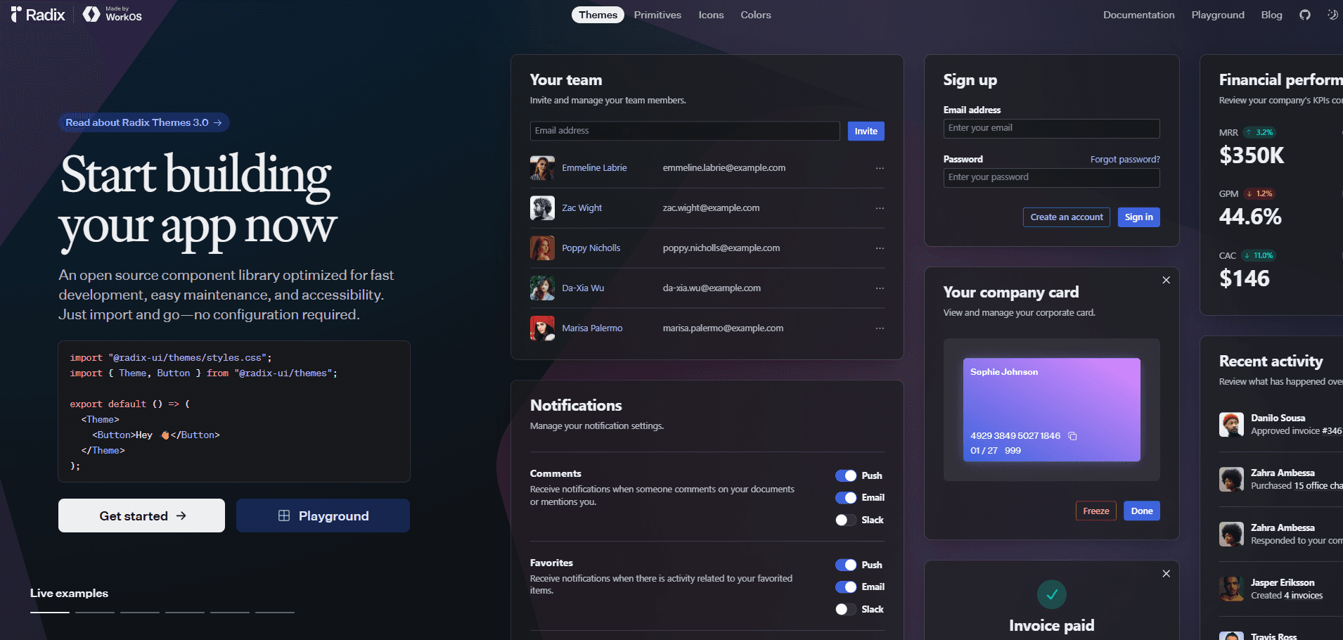
Task: Click the green checkmark on Invoice paid card
Action: pos(1052,594)
